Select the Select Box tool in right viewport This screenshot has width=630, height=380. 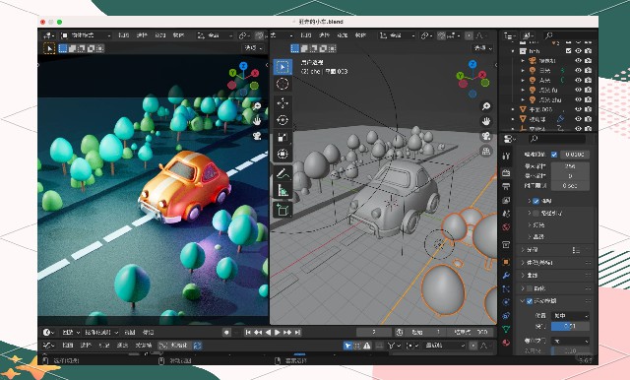pyautogui.click(x=283, y=67)
